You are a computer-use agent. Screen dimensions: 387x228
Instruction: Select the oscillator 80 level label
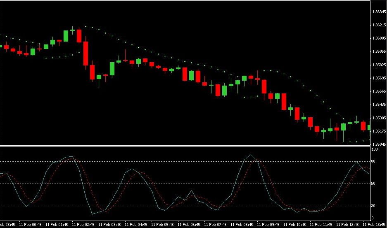tap(373, 161)
